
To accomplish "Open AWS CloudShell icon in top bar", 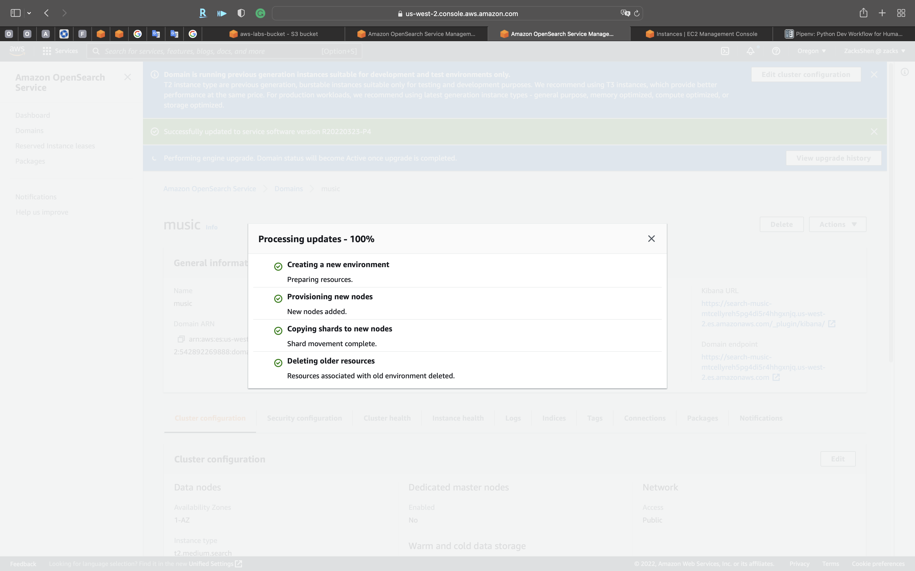I will [725, 51].
